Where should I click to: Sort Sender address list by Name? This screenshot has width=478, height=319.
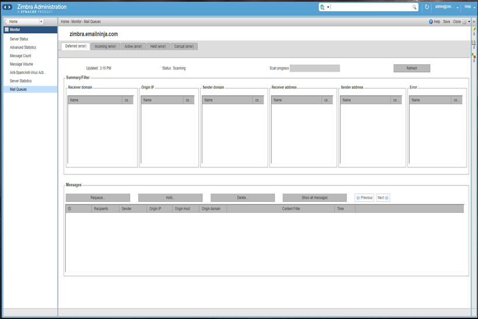pyautogui.click(x=365, y=100)
